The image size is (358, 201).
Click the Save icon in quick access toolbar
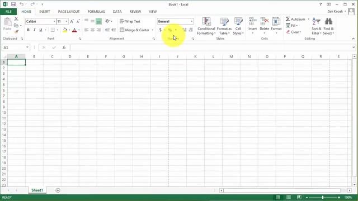(x=13, y=4)
